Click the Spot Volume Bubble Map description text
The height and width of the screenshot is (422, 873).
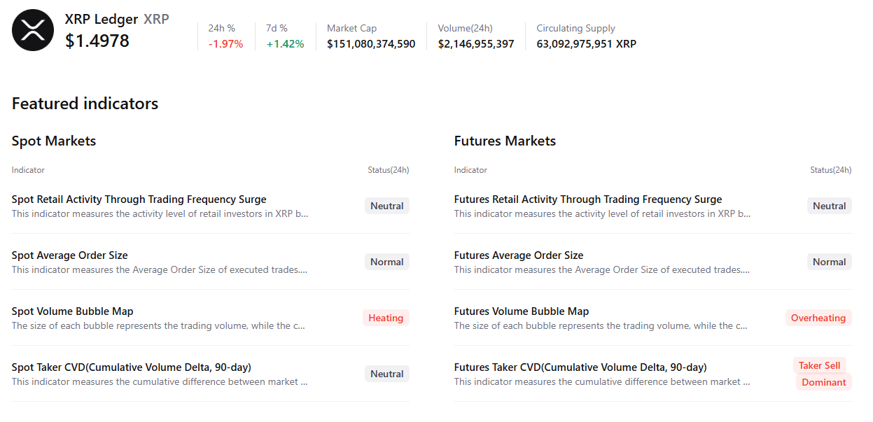point(158,325)
